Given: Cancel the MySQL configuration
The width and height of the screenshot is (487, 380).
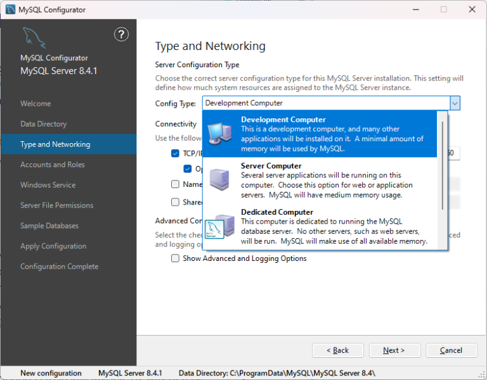Looking at the screenshot, I should 451,350.
